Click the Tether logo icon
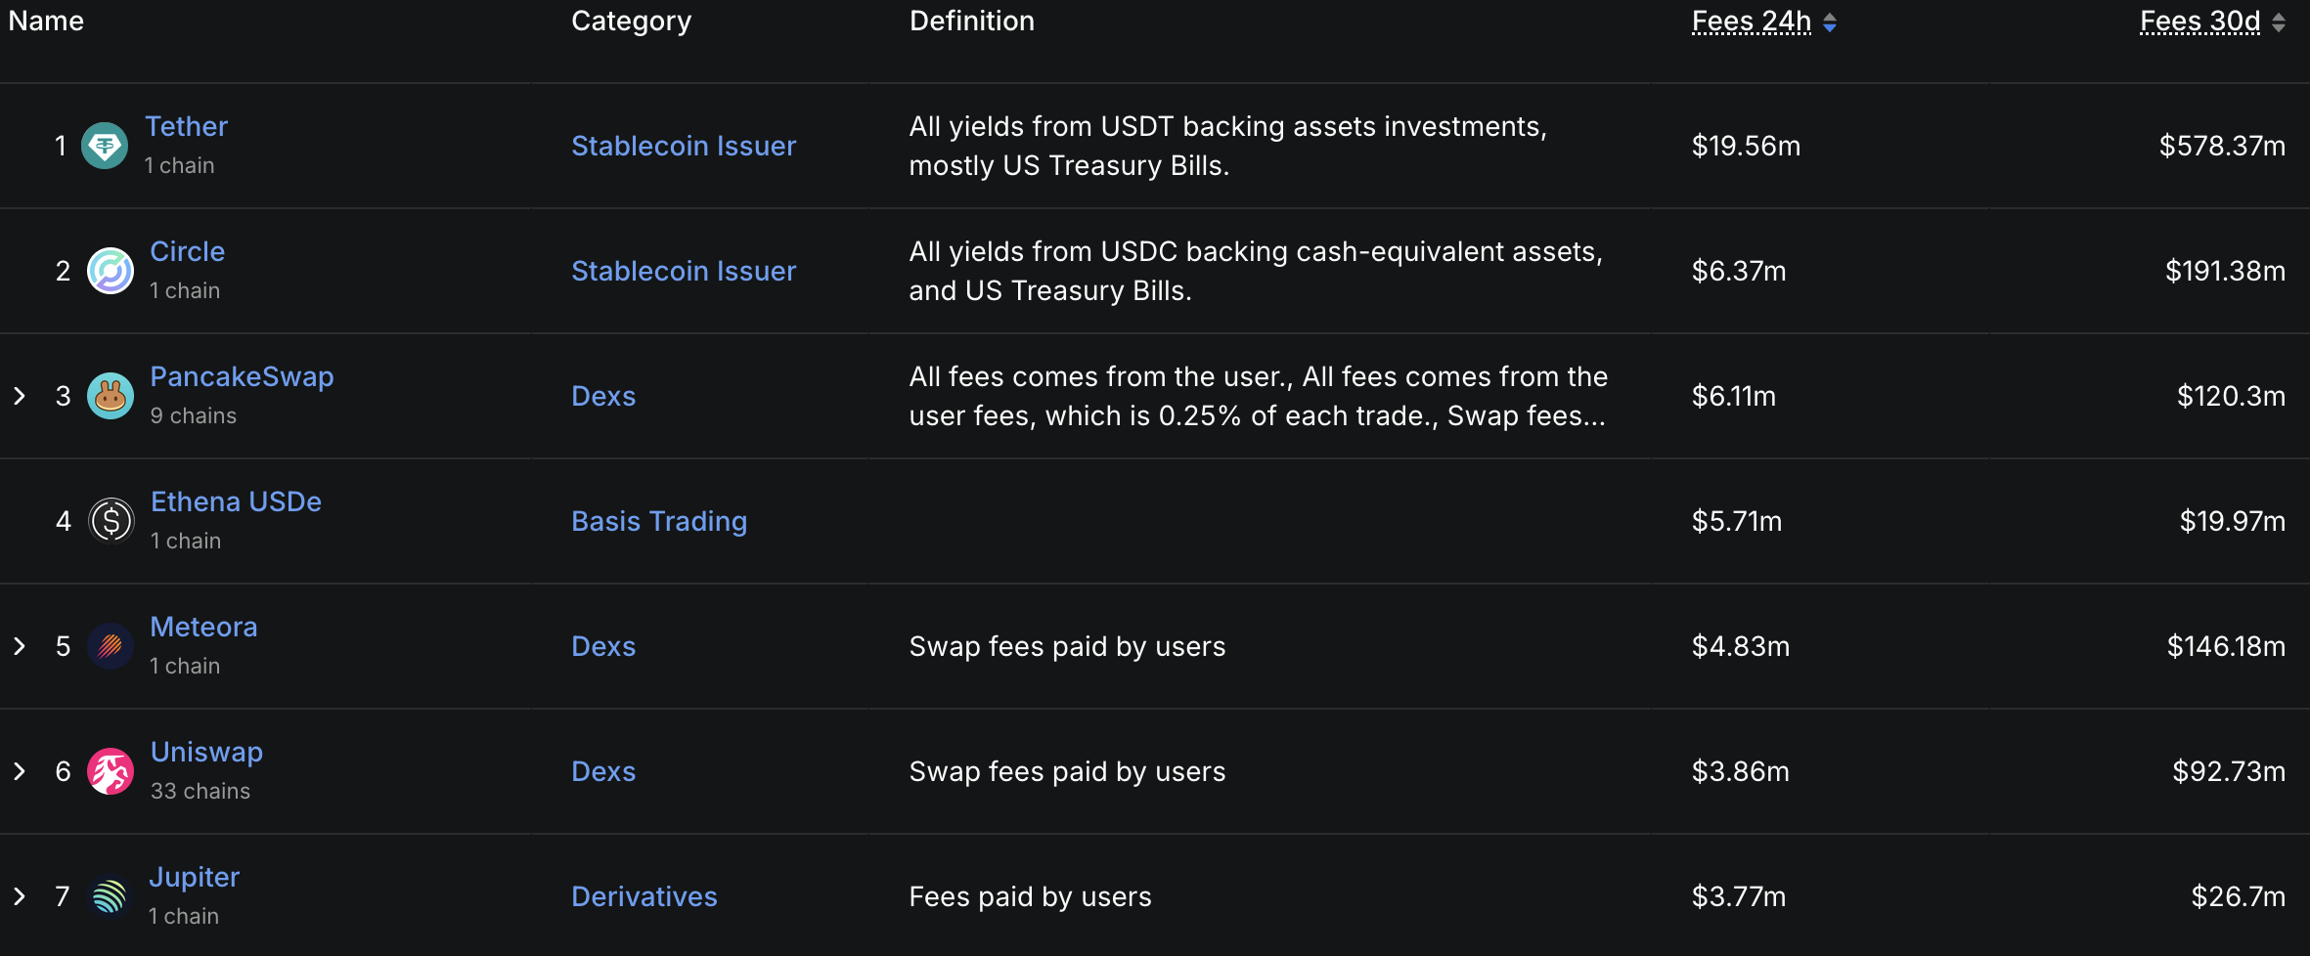The height and width of the screenshot is (956, 2310). point(105,145)
